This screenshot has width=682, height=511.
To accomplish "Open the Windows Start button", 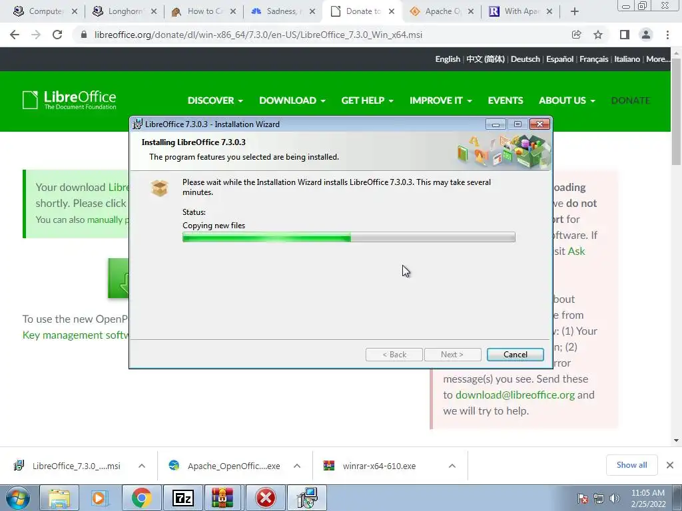I will click(18, 498).
